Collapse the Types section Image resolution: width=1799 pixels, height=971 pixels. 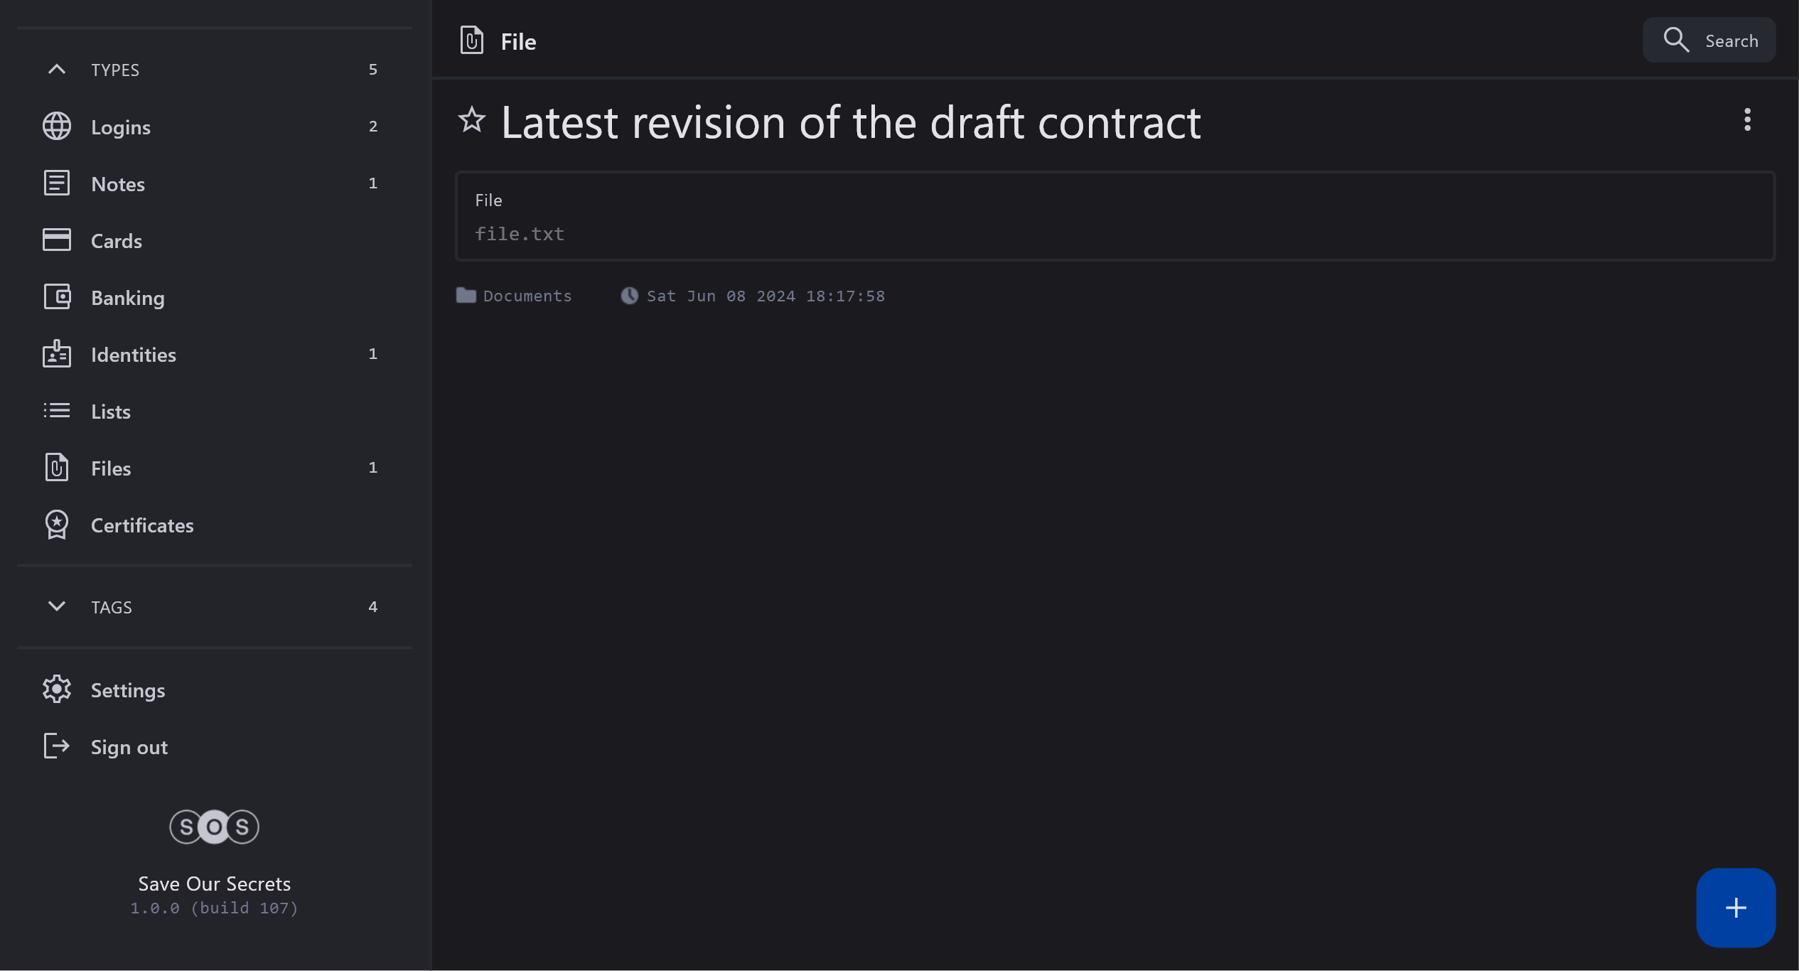pos(57,70)
